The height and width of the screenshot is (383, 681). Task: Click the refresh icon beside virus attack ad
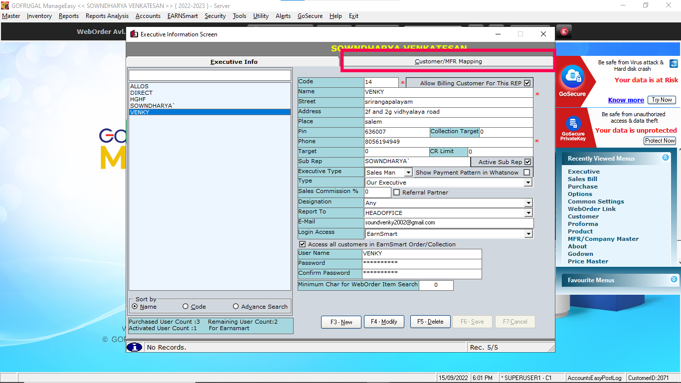pos(674,63)
